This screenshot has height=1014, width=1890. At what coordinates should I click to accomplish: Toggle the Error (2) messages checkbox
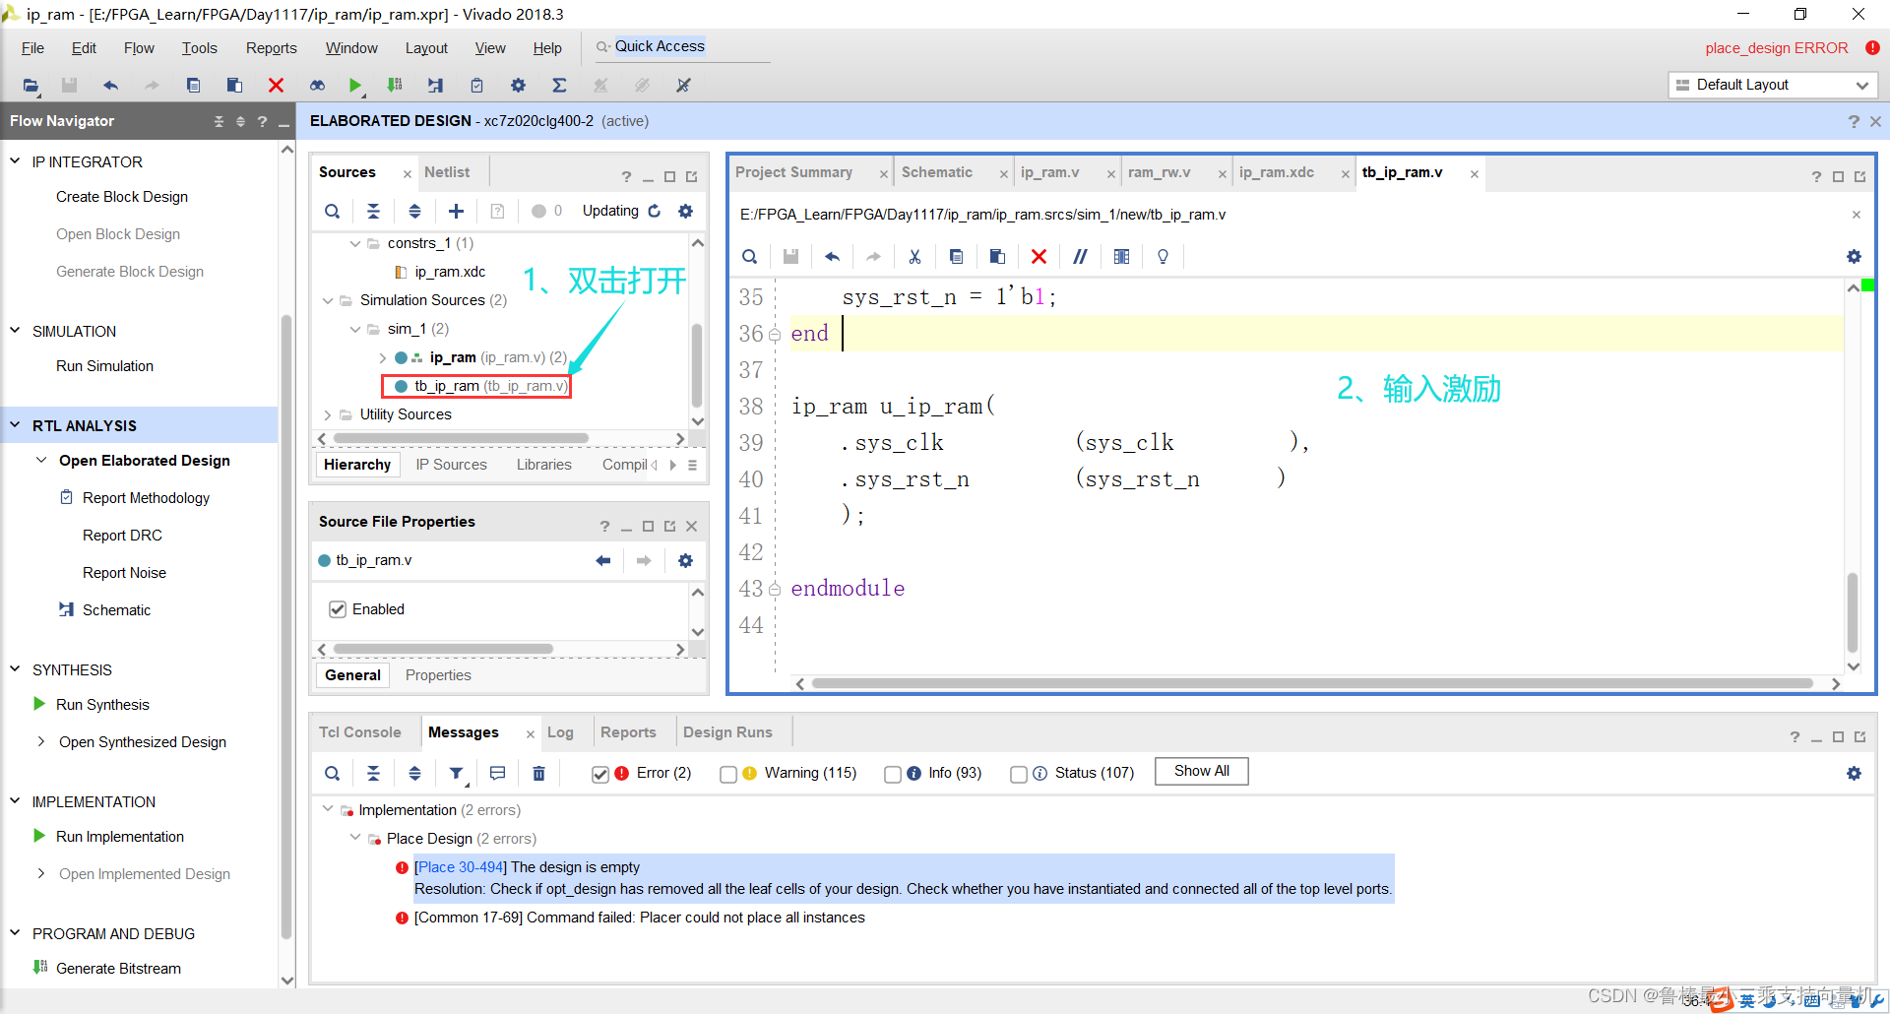(x=599, y=774)
